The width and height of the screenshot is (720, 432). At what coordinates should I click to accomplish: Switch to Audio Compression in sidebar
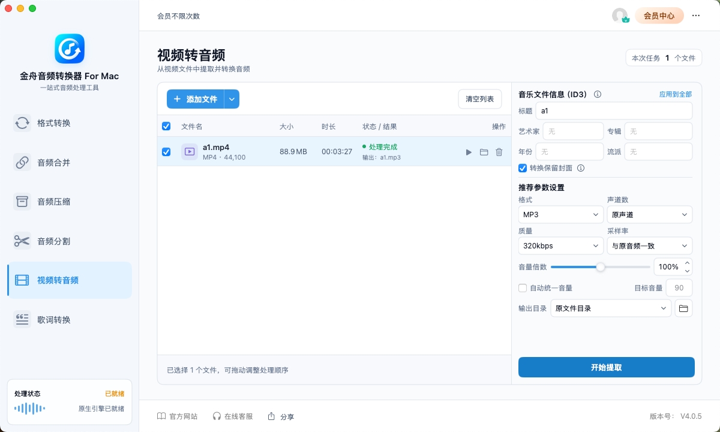click(70, 202)
